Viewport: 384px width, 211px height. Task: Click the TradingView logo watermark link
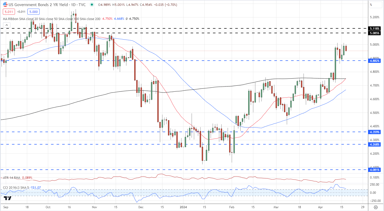click(x=8, y=198)
